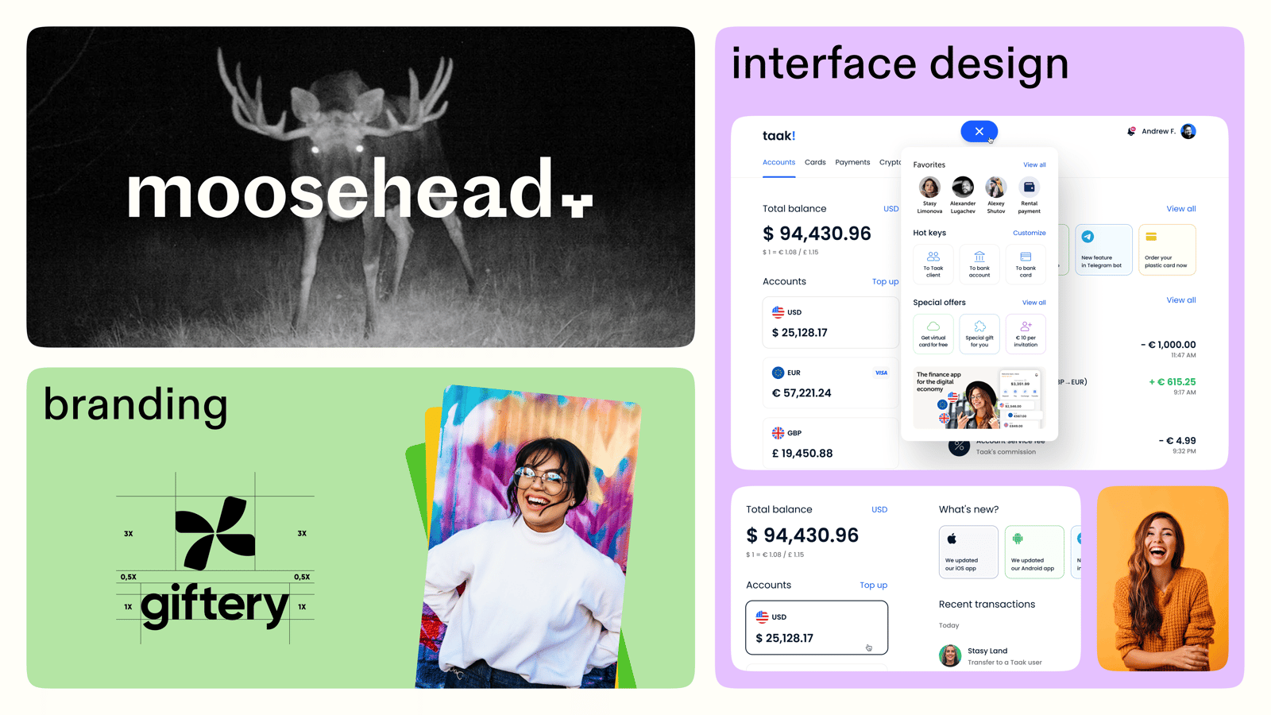
Task: Click Get virtual card for free offer
Action: pyautogui.click(x=933, y=334)
